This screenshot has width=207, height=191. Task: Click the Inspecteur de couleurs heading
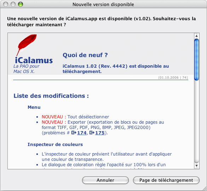click(55, 145)
